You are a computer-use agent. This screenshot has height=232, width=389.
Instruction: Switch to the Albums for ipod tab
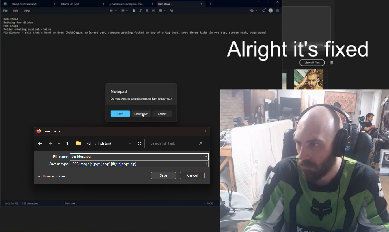(70, 4)
